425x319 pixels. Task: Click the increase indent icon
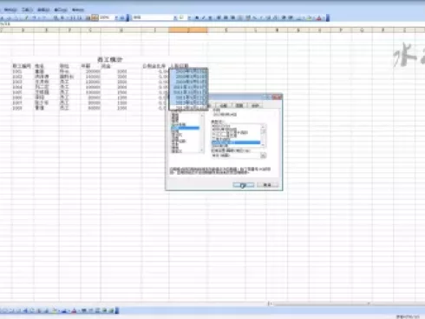[x=291, y=18]
